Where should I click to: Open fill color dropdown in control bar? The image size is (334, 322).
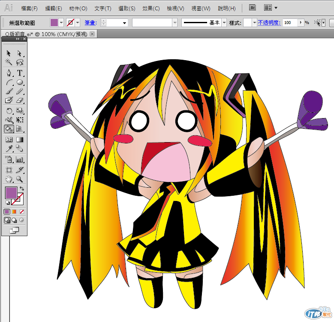click(x=61, y=22)
